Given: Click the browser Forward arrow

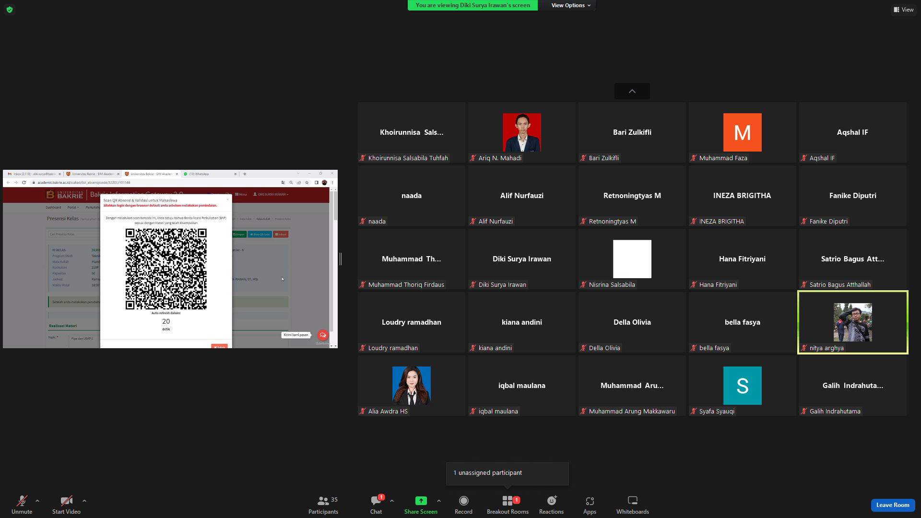Looking at the screenshot, I should point(16,183).
